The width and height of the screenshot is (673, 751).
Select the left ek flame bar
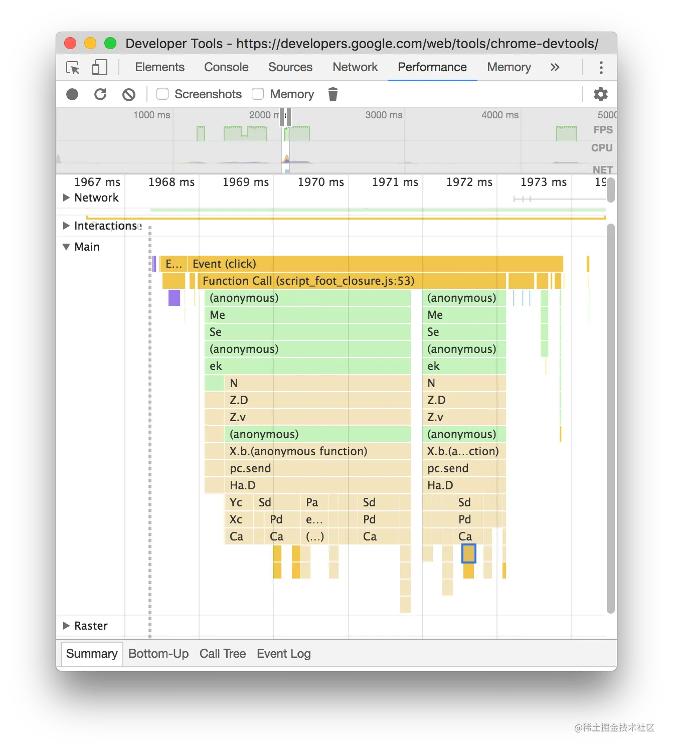click(x=307, y=366)
